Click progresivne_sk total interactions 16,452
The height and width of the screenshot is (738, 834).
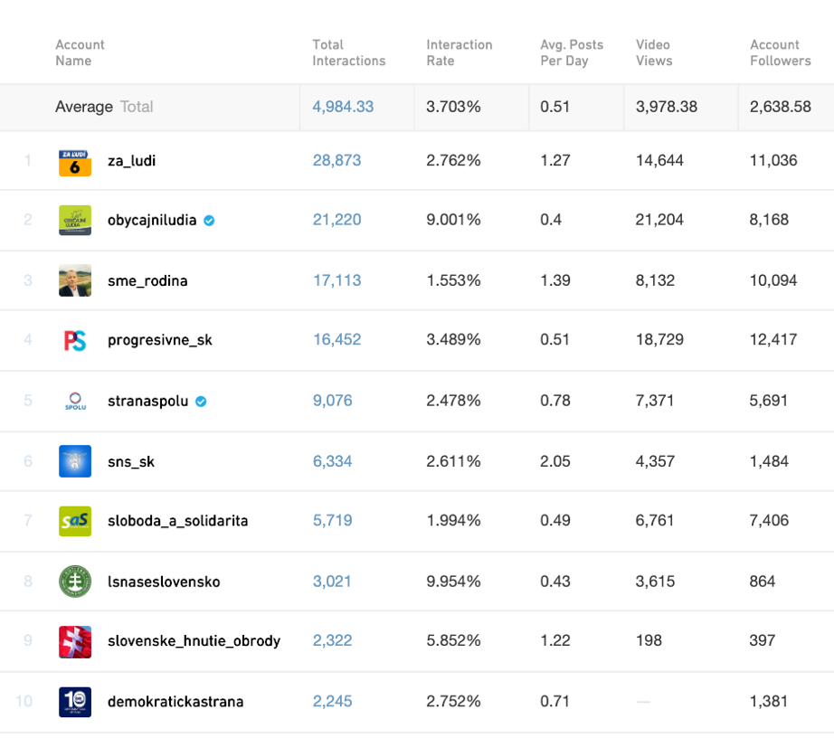tap(336, 340)
